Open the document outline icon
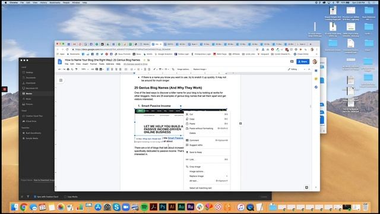This screenshot has width=380, height=214. pos(61,80)
